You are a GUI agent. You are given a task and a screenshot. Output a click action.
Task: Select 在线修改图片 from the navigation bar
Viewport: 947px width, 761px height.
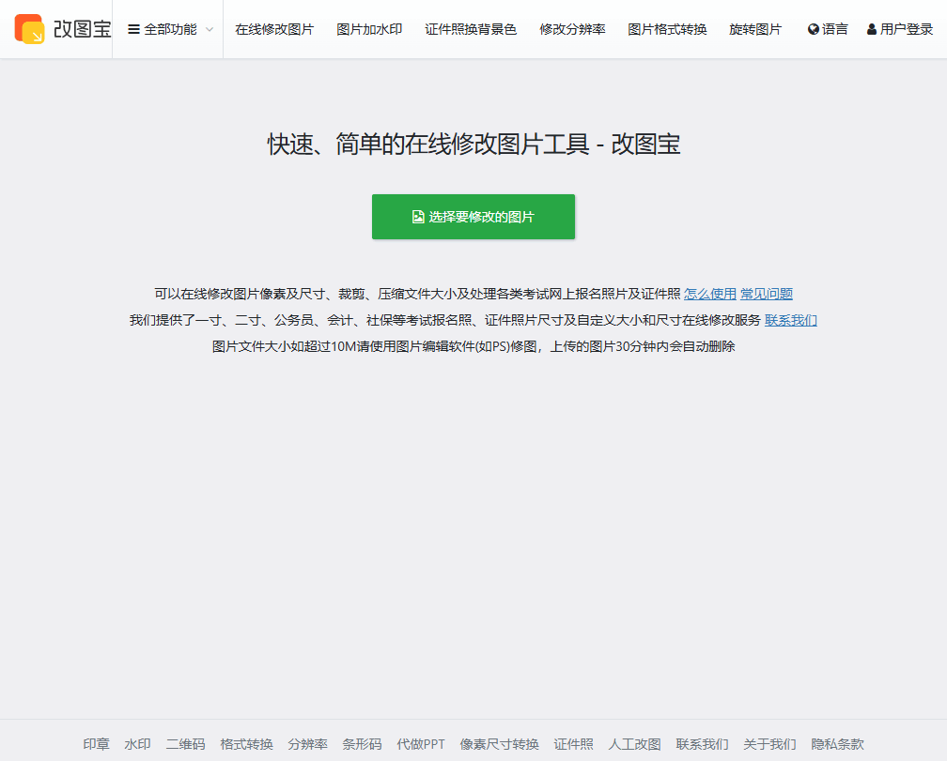coord(273,28)
